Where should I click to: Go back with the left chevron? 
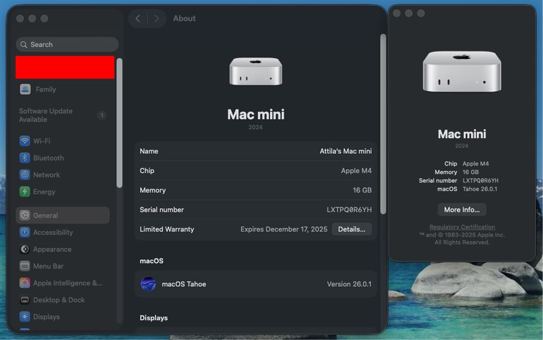[138, 18]
